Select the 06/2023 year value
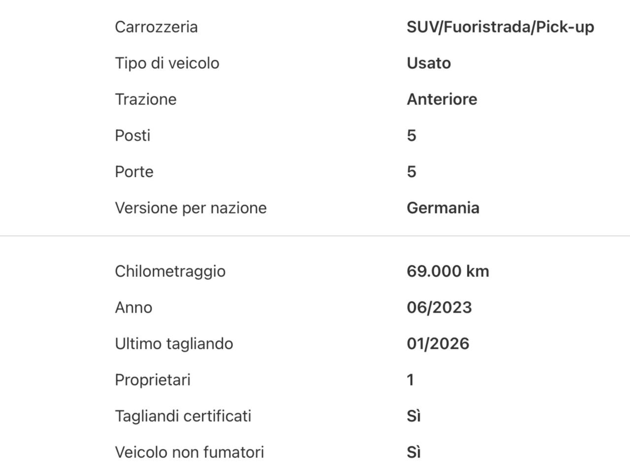 coord(439,307)
